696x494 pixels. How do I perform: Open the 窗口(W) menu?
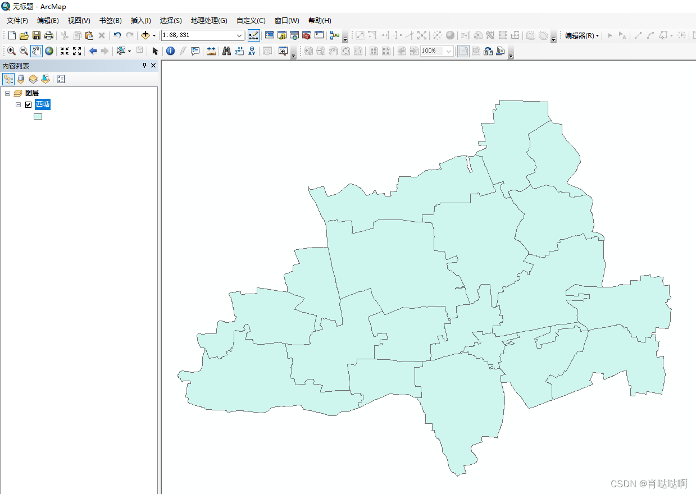[287, 20]
